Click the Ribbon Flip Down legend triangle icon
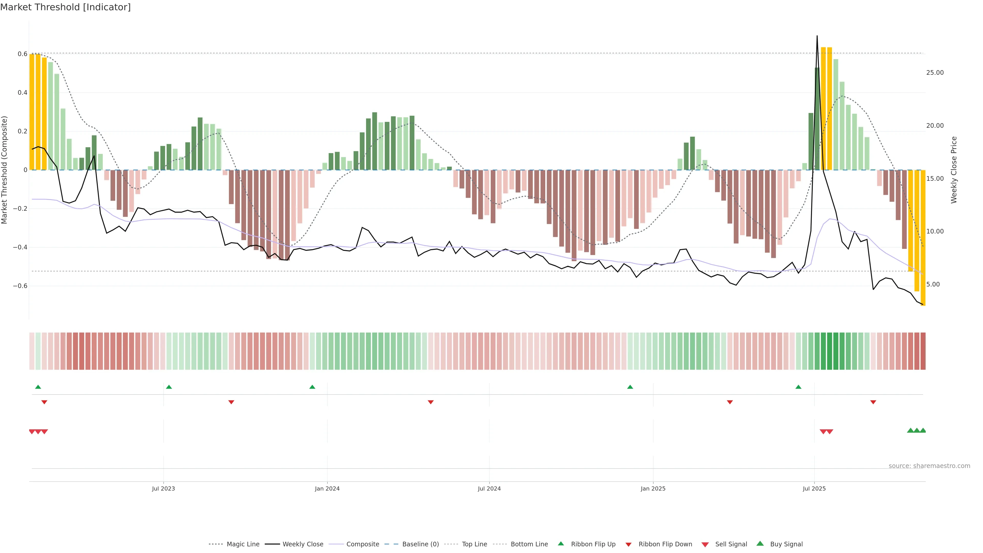Screen dimensions: 983x553 tap(628, 545)
